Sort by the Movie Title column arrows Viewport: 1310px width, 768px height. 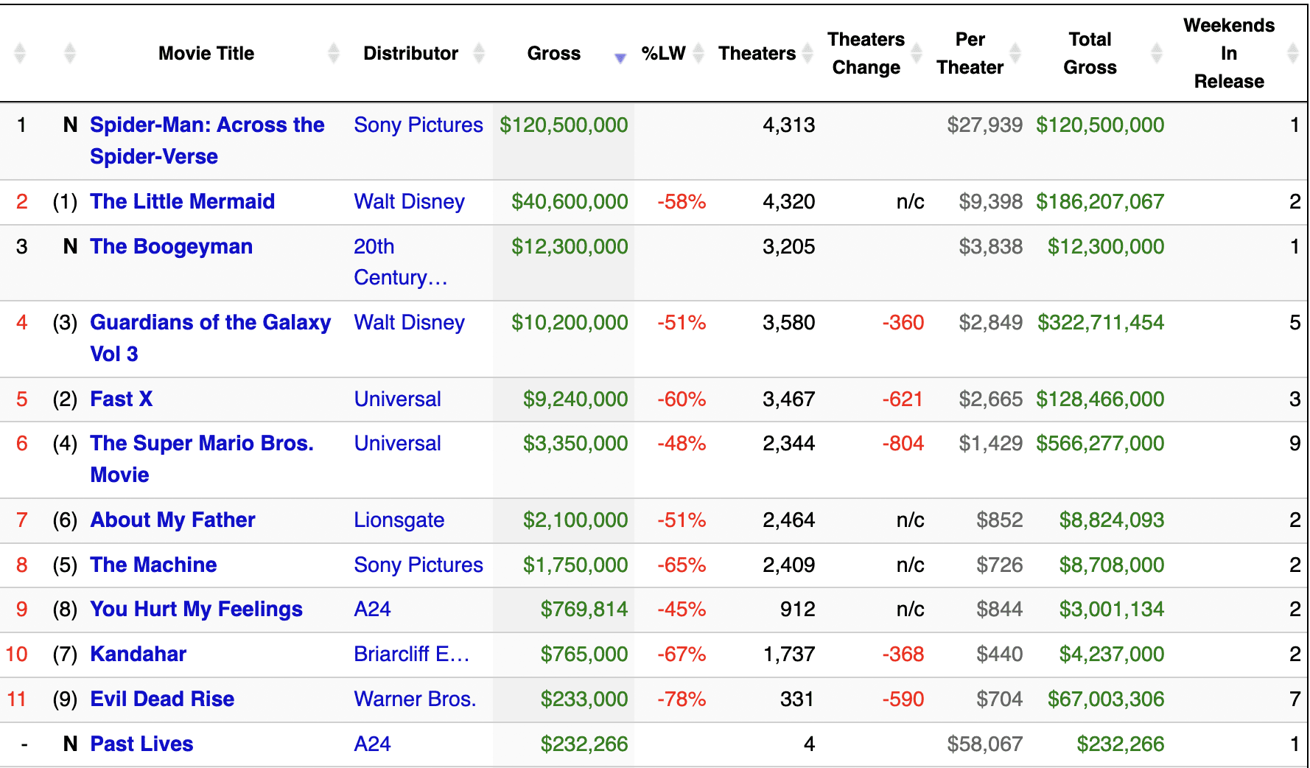(x=334, y=53)
